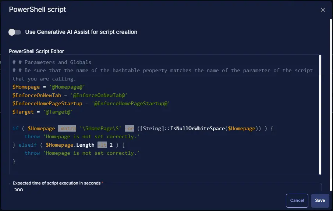The width and height of the screenshot is (333, 211).
Task: Click the '\SHomePage\S' regex string
Action: pos(100,128)
